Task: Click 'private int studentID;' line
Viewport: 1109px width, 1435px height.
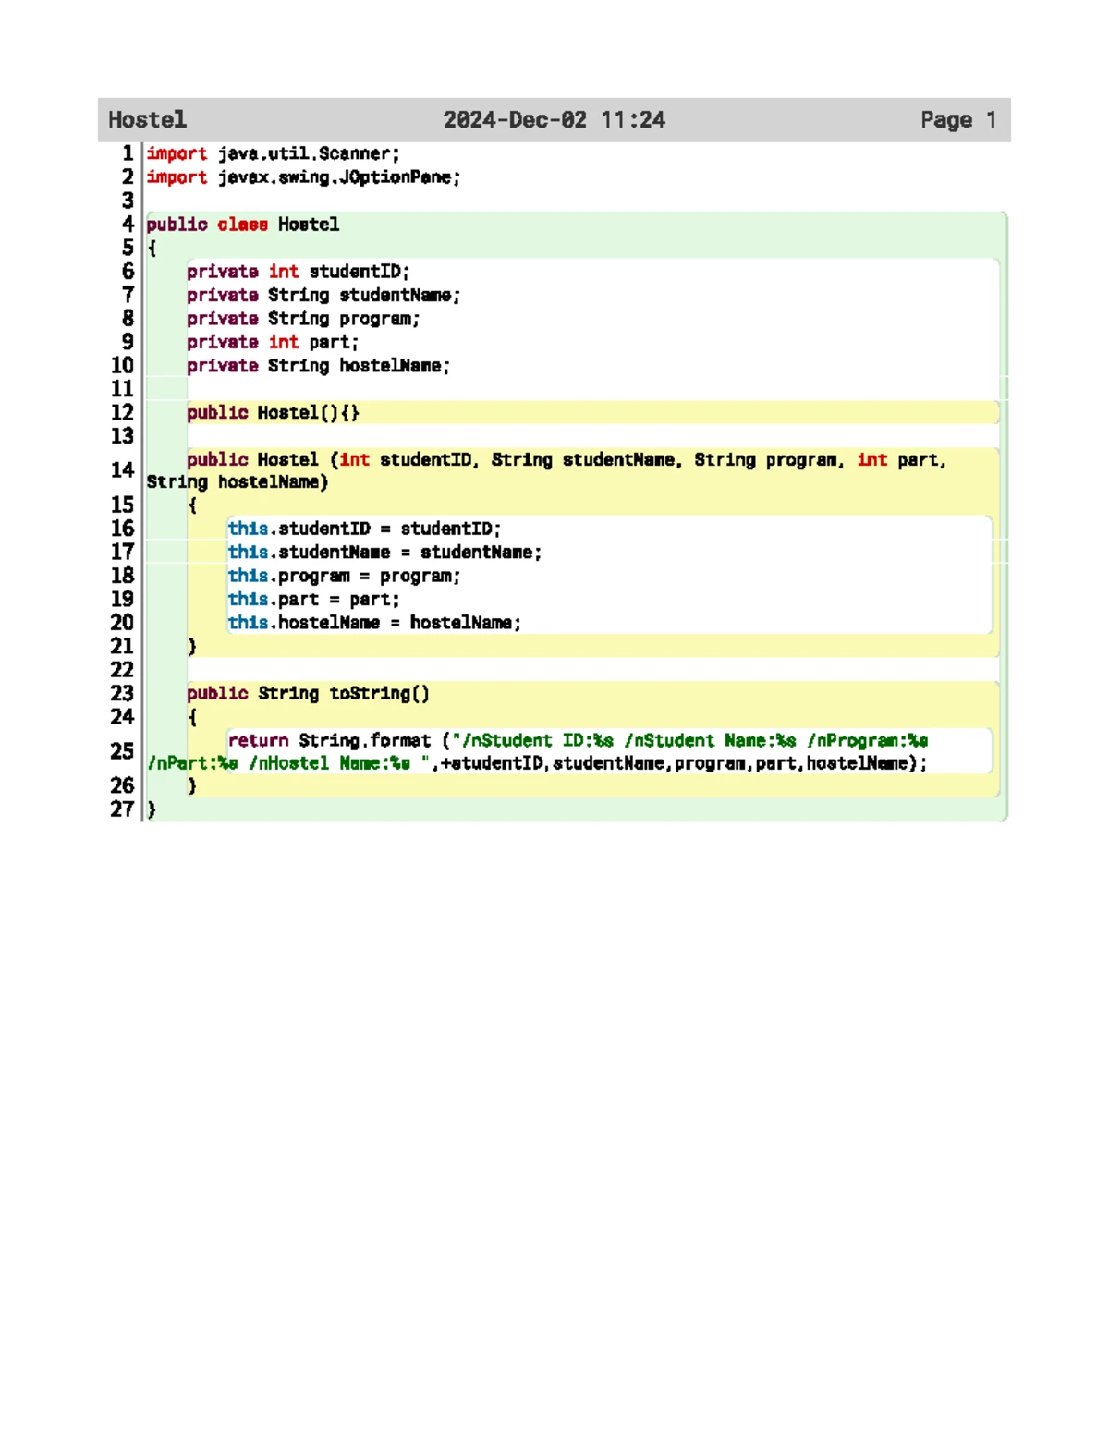Action: point(298,271)
